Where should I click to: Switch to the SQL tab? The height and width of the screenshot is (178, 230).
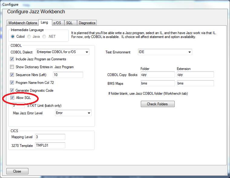pyautogui.click(x=71, y=23)
